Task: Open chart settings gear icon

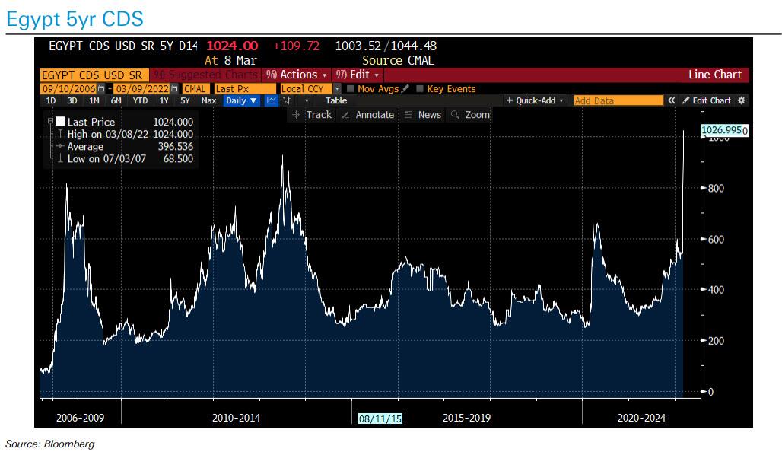Action: [x=742, y=100]
